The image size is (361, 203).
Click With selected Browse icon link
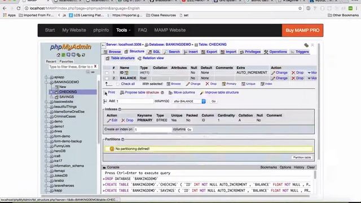[174, 84]
